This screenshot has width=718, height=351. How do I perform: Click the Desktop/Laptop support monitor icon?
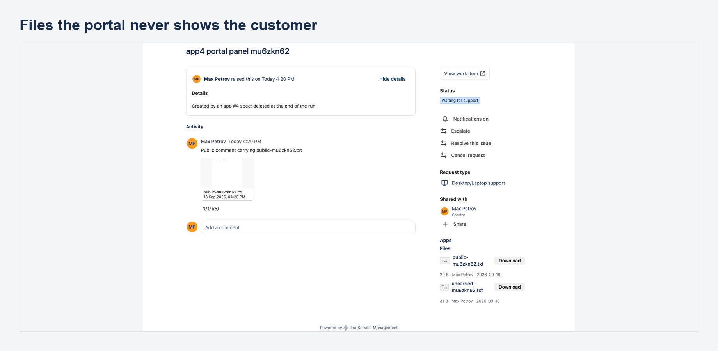tap(444, 183)
